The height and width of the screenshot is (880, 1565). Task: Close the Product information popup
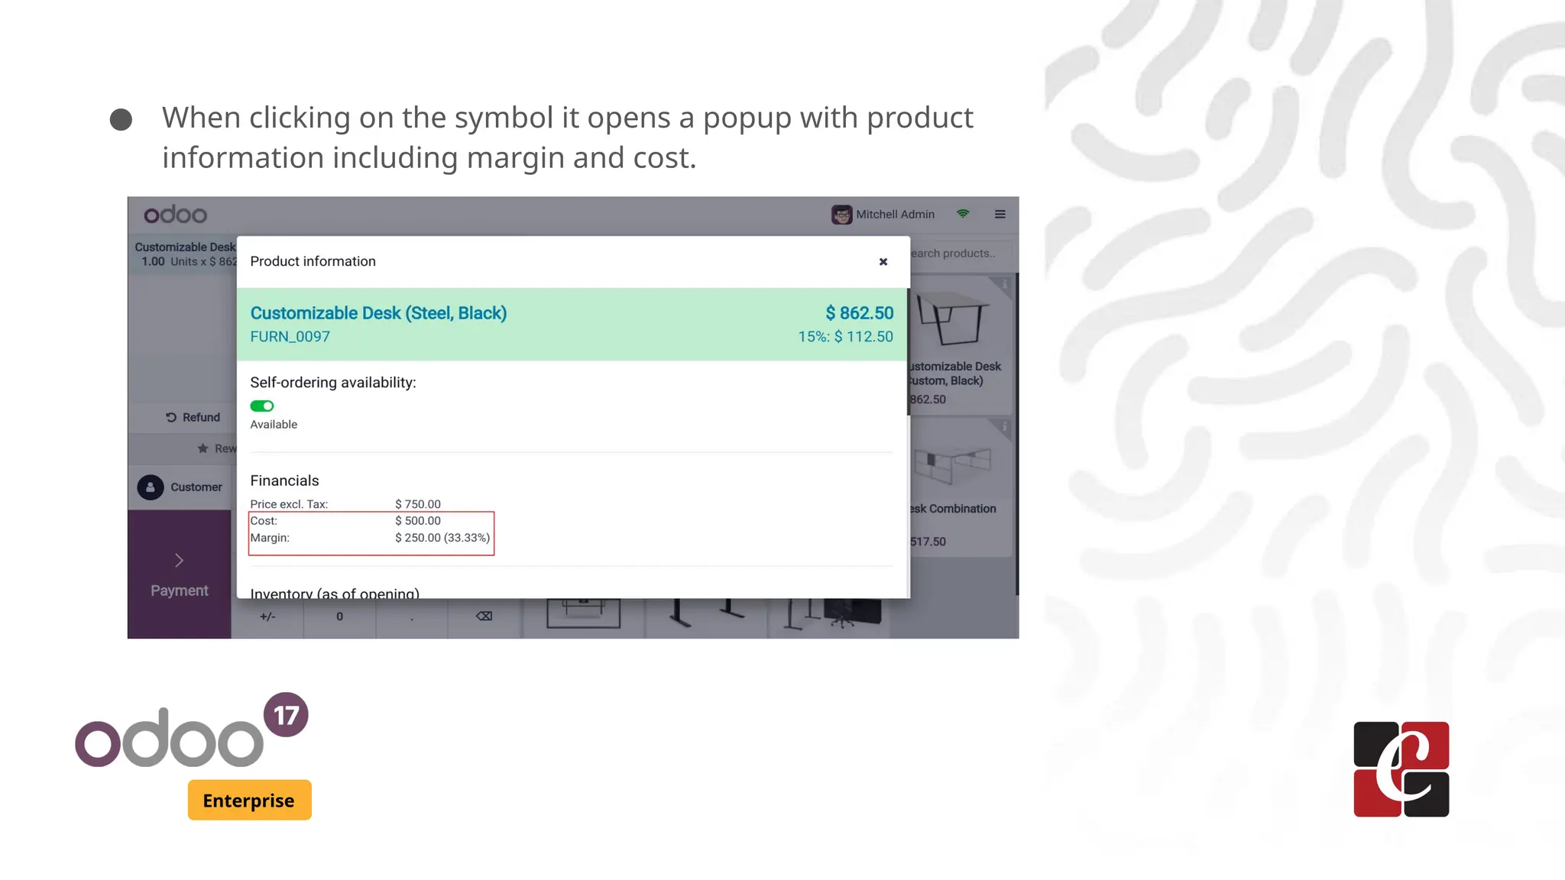883,261
